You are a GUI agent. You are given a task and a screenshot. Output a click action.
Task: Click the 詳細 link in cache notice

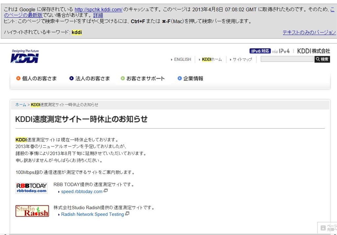[98, 15]
